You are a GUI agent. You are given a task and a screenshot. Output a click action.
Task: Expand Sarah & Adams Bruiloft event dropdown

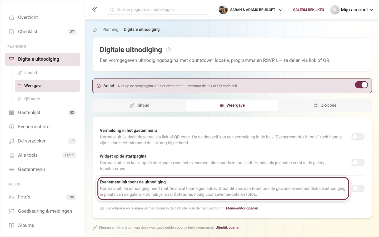pyautogui.click(x=251, y=10)
